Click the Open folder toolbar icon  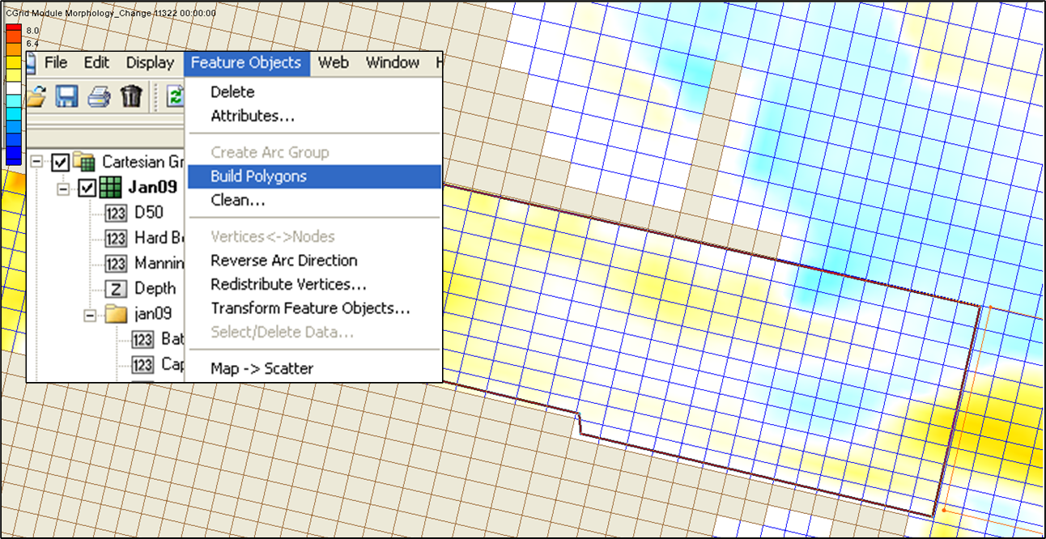point(36,96)
